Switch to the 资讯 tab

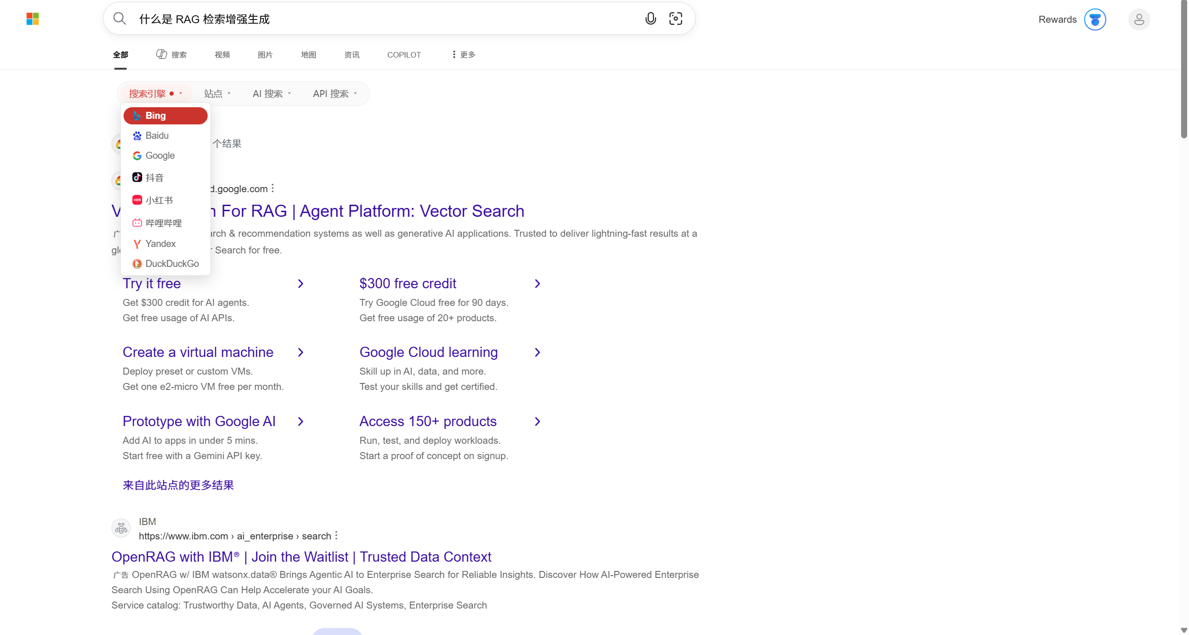(x=352, y=55)
